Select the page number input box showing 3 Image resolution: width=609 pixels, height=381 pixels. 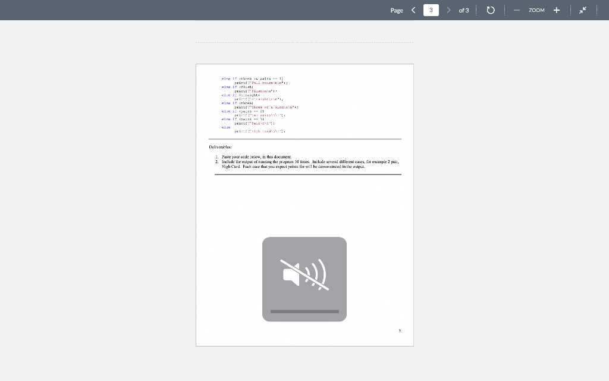point(431,10)
